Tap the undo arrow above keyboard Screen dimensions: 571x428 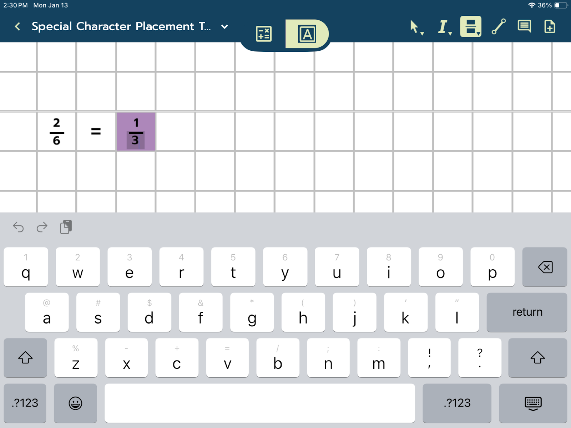tap(18, 227)
